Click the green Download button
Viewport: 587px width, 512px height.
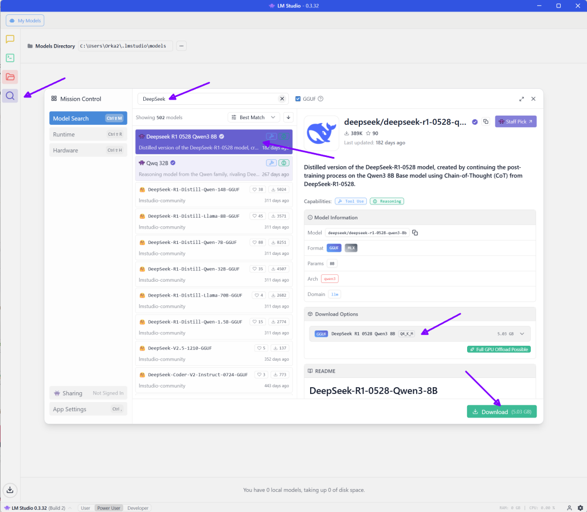pos(502,412)
